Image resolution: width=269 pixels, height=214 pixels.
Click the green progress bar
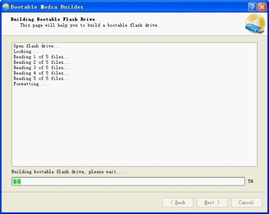click(x=128, y=181)
